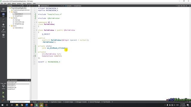Viewport: 191px width, 107px height.
Task: Switch to mainwindow.cpp in Open Documents
Action: point(12,82)
